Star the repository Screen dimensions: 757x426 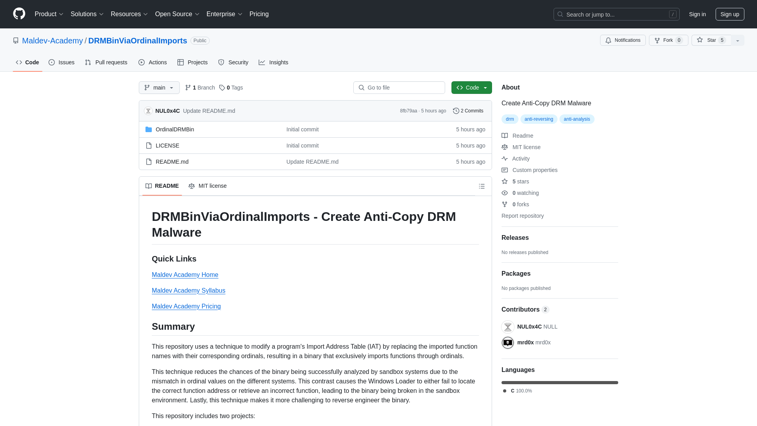(x=711, y=40)
